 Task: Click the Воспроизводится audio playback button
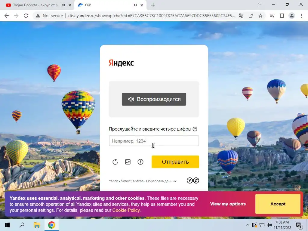pos(154,99)
